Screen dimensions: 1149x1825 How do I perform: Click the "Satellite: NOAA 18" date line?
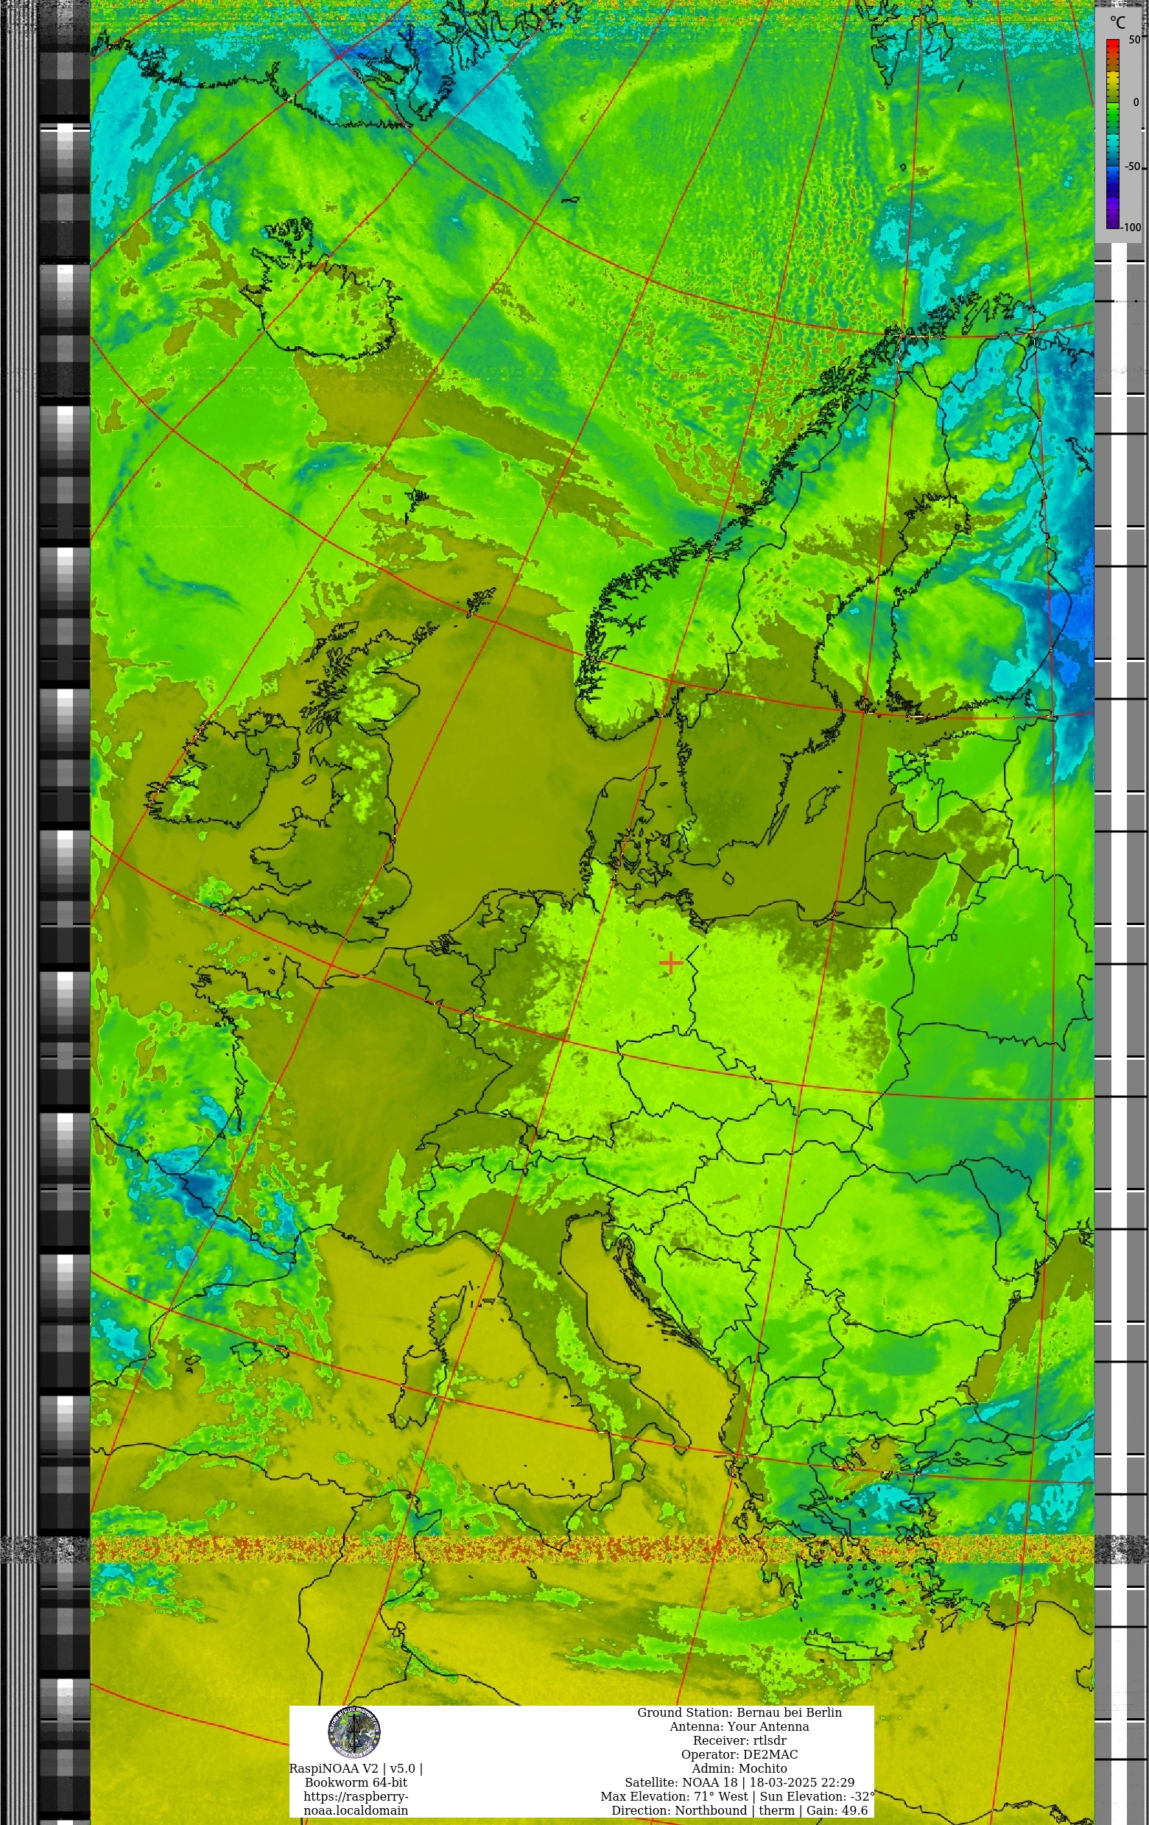[x=739, y=1782]
